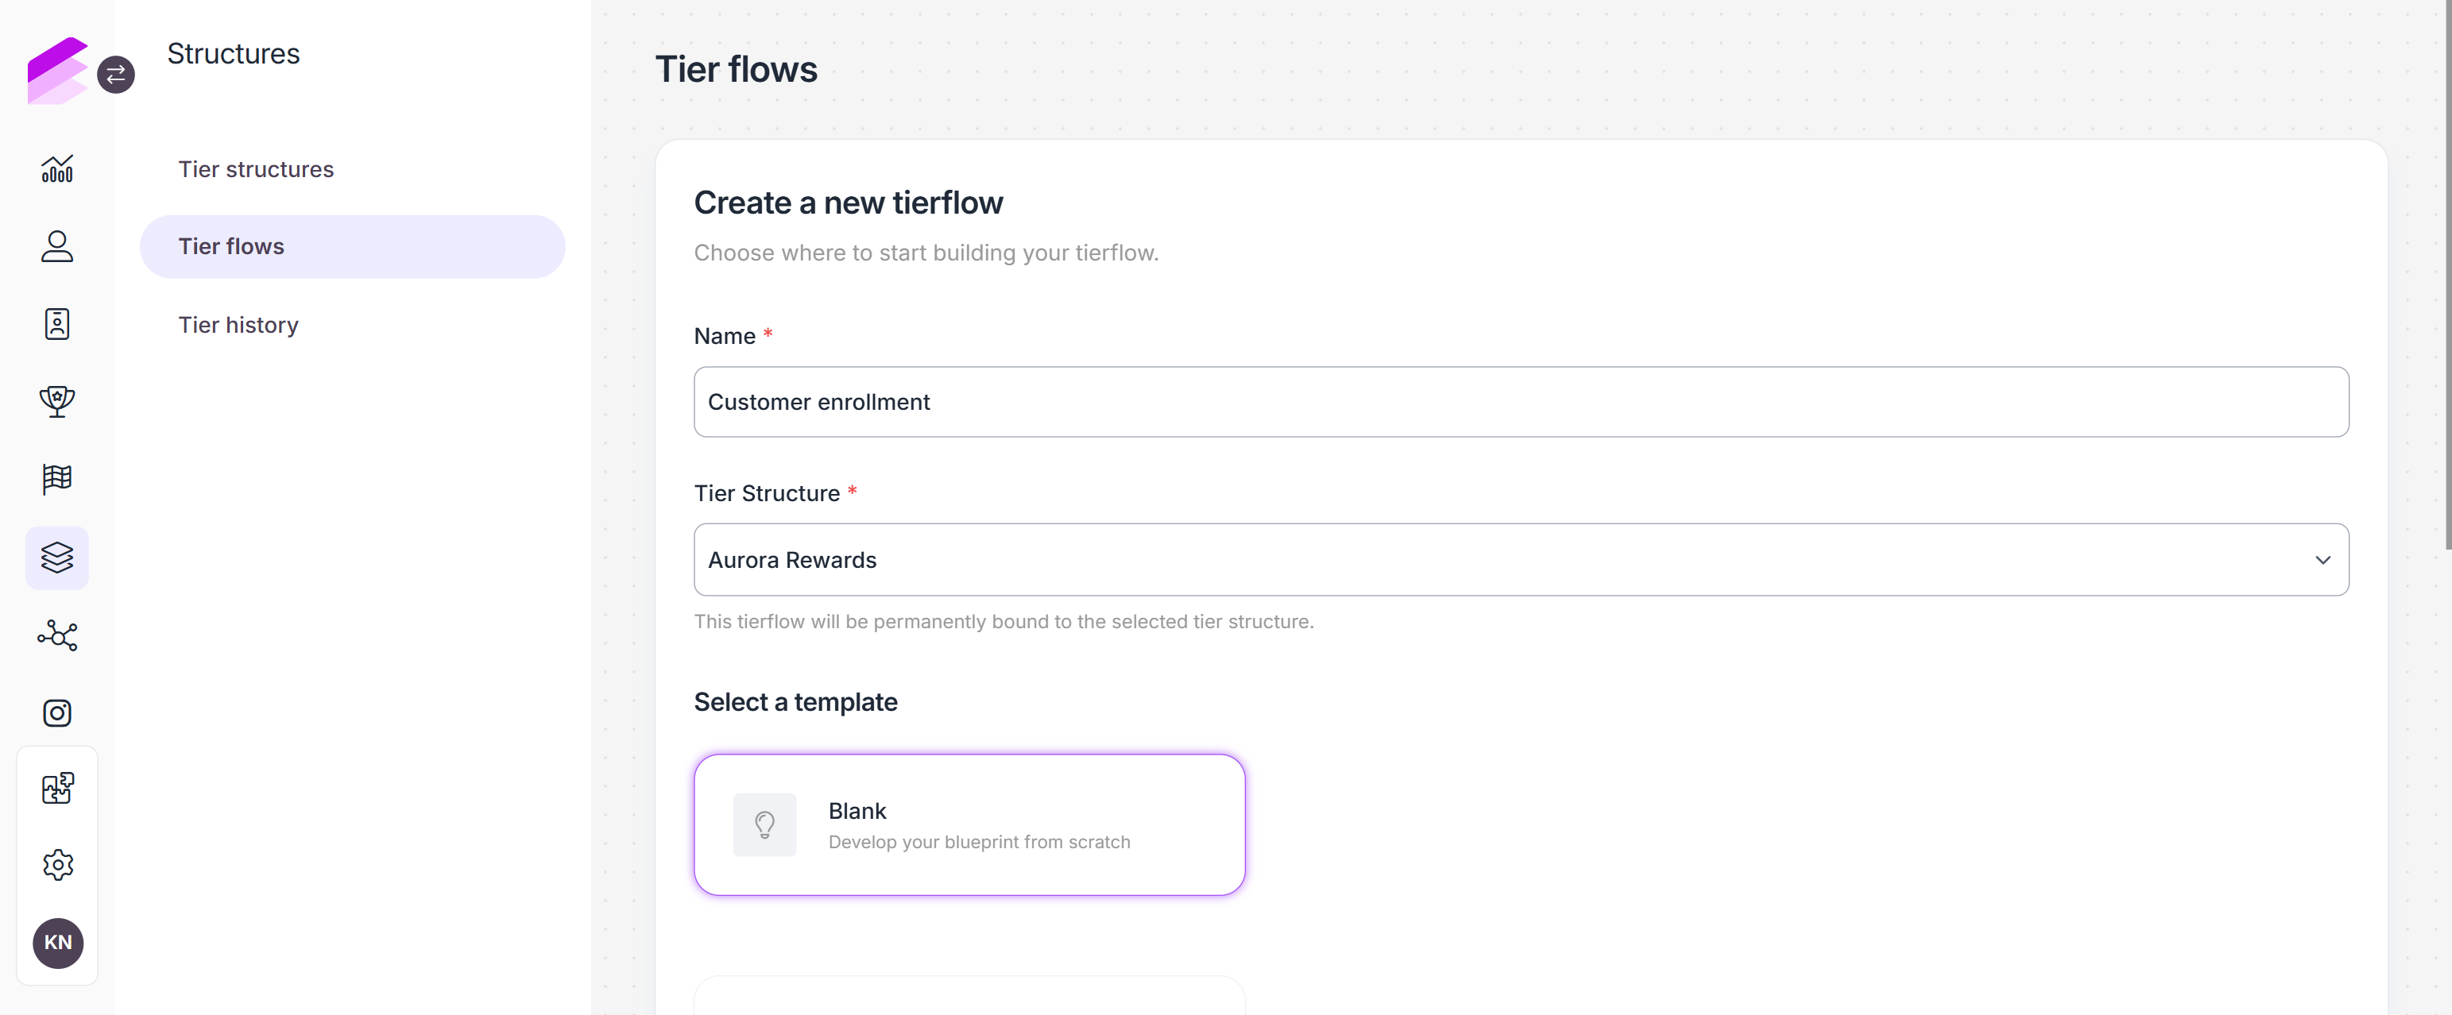The height and width of the screenshot is (1015, 2452).
Task: Open the settings gear icon
Action: [57, 865]
